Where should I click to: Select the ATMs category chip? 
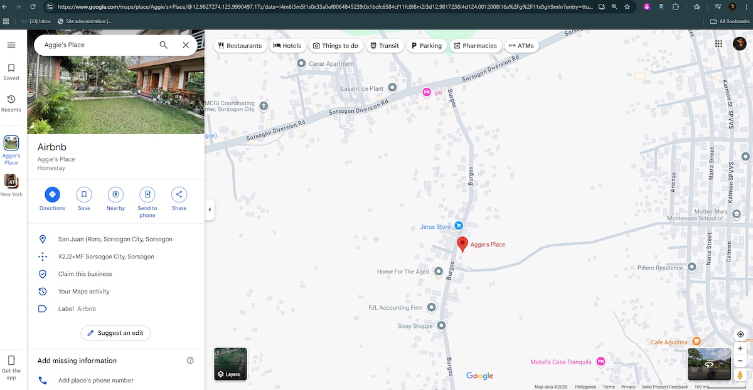click(521, 46)
